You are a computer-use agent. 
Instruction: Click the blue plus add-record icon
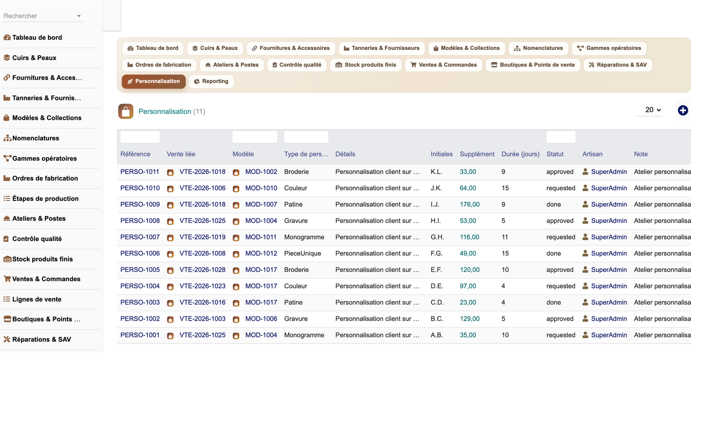coord(683,110)
